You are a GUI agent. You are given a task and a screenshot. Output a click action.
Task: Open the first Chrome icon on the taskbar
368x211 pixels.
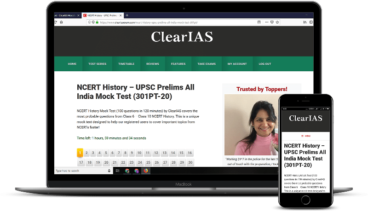click(x=127, y=171)
